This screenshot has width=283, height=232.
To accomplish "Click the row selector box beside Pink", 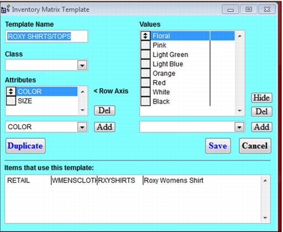I will [x=145, y=45].
